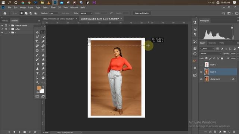Select the Horizontal Type tool

coord(37,73)
